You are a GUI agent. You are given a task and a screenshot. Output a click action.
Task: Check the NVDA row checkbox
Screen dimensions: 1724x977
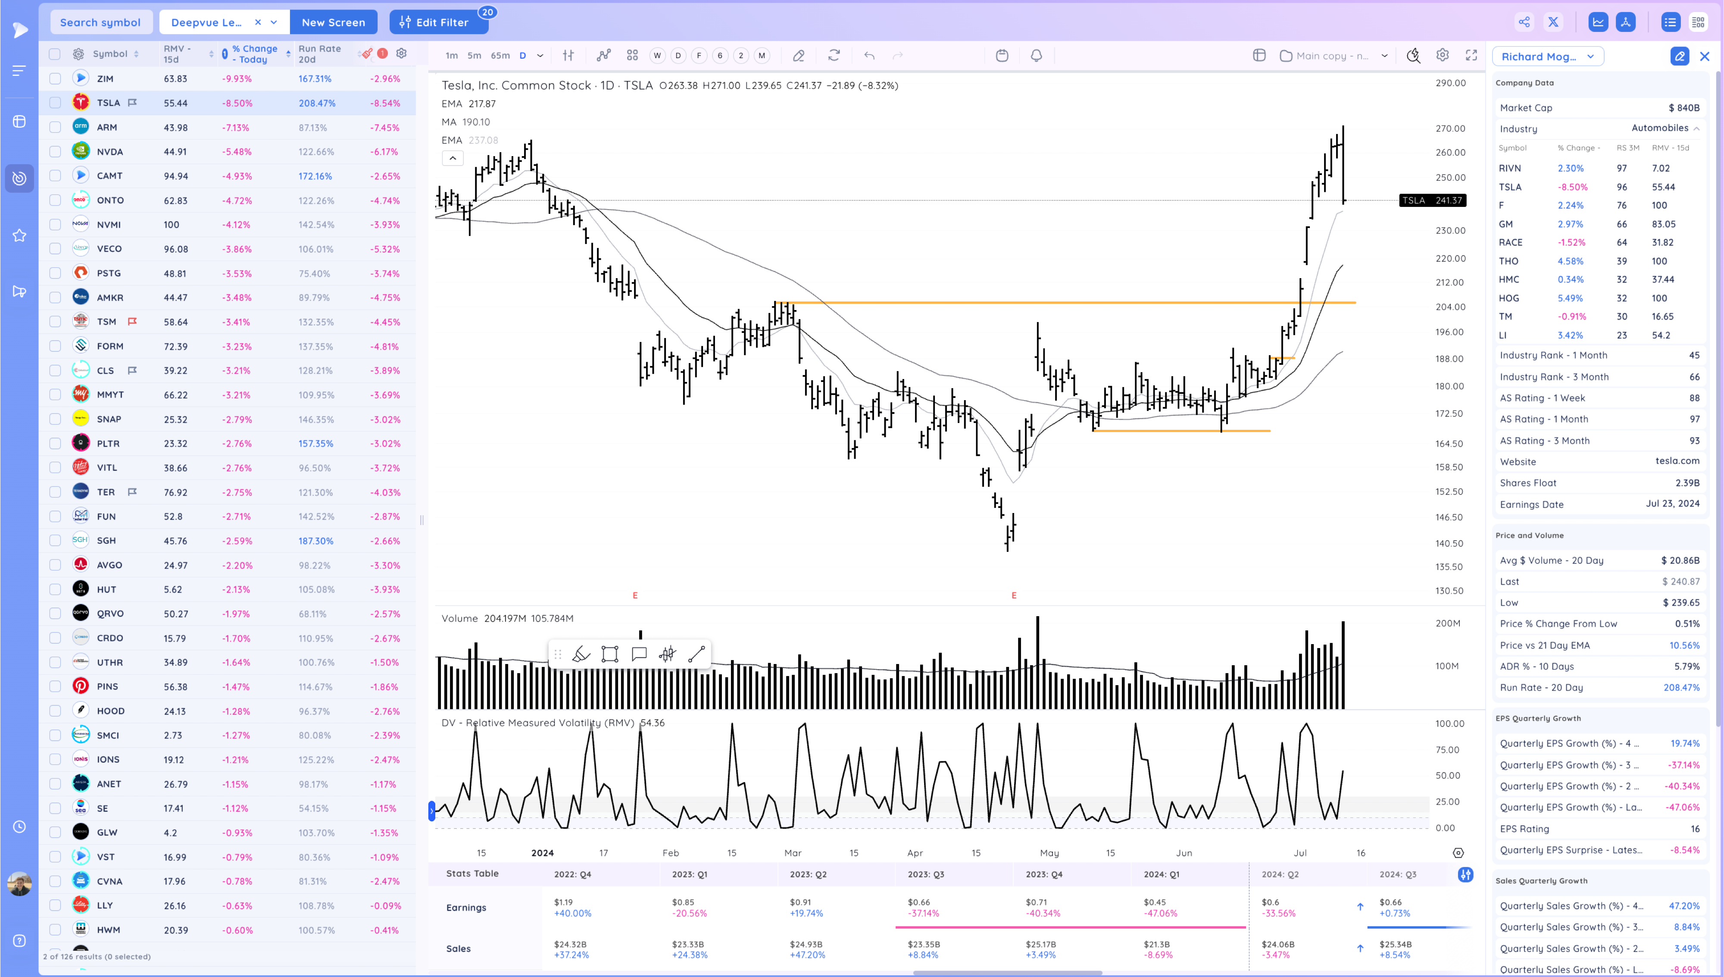tap(55, 152)
